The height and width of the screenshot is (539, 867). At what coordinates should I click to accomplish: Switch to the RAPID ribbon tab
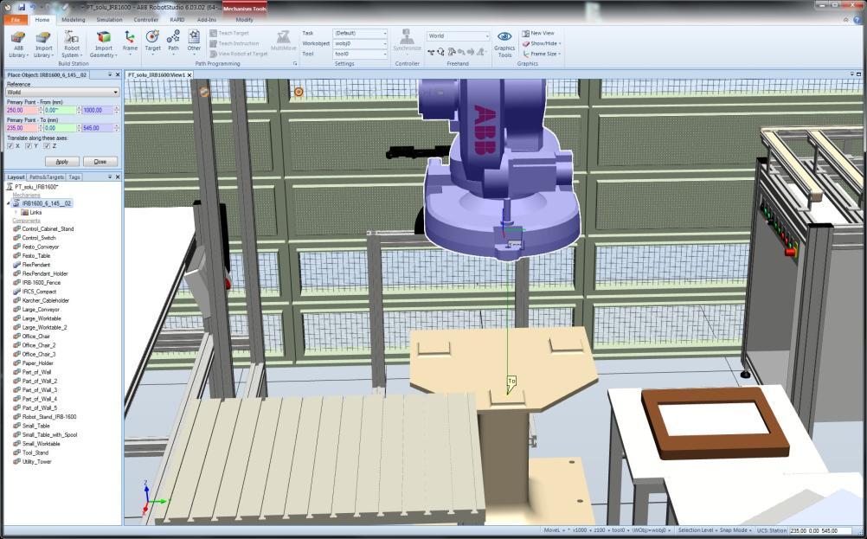(177, 19)
